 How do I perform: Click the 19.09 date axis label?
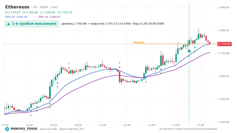[78, 125]
